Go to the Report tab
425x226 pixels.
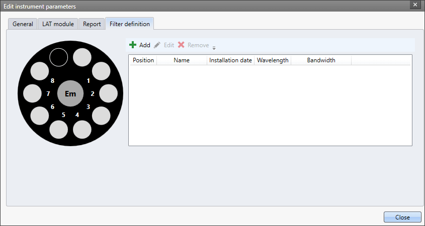tap(92, 24)
